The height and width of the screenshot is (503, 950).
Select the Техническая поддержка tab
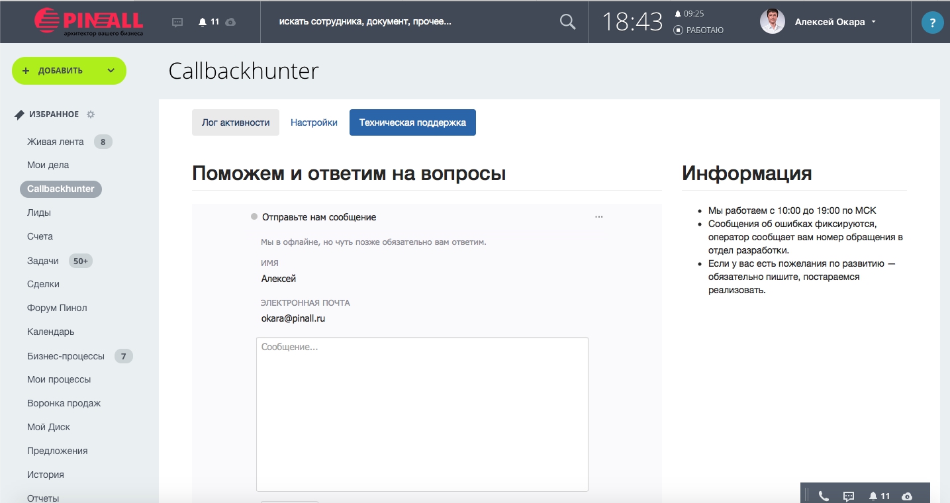412,122
